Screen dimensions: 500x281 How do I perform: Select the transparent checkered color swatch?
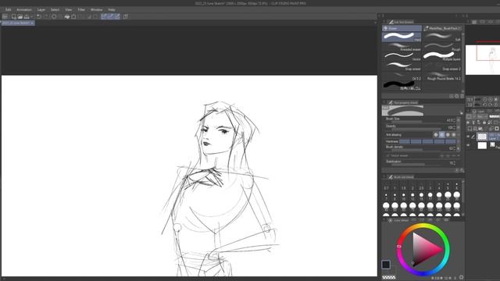pos(389,278)
